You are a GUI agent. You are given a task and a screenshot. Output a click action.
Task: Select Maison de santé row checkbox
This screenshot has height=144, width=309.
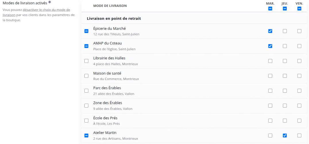tap(86, 76)
